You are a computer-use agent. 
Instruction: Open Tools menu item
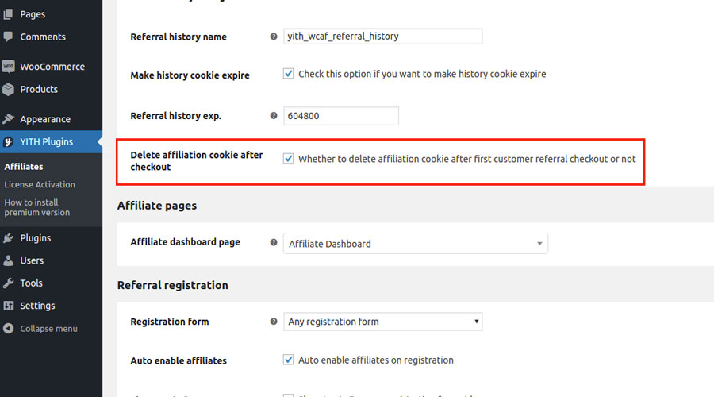point(31,283)
